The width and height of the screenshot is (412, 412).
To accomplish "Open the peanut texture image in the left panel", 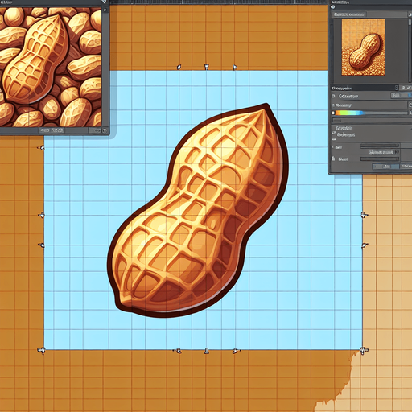I will (x=51, y=67).
